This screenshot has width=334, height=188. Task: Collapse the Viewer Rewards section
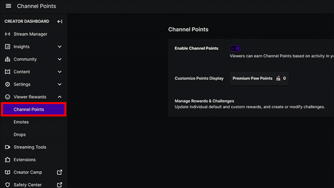(x=59, y=97)
